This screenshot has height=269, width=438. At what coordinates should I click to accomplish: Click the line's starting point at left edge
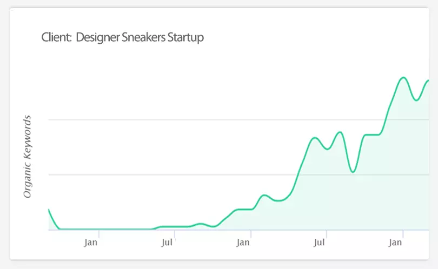(x=49, y=209)
